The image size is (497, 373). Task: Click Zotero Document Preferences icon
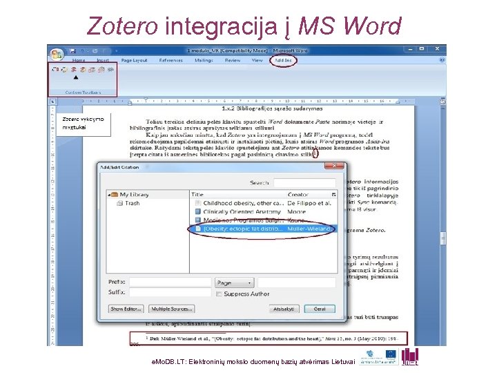101,69
